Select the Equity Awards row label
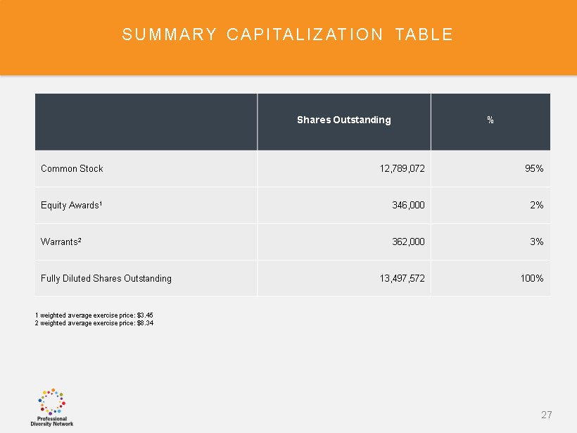Screen dimensions: 577x433 [72, 206]
